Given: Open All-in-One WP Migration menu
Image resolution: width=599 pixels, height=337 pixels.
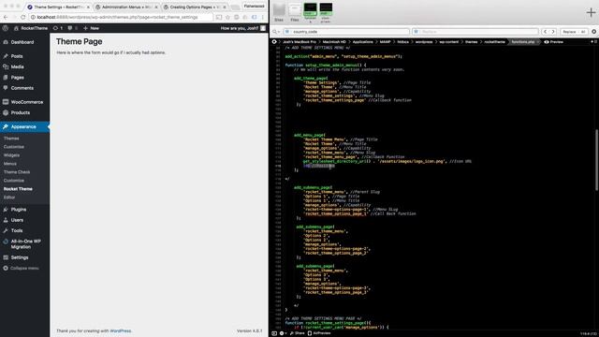Looking at the screenshot, I should click(24, 244).
